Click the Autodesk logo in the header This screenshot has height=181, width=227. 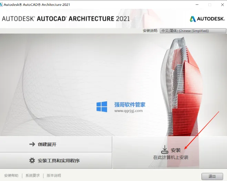pyautogui.click(x=207, y=19)
